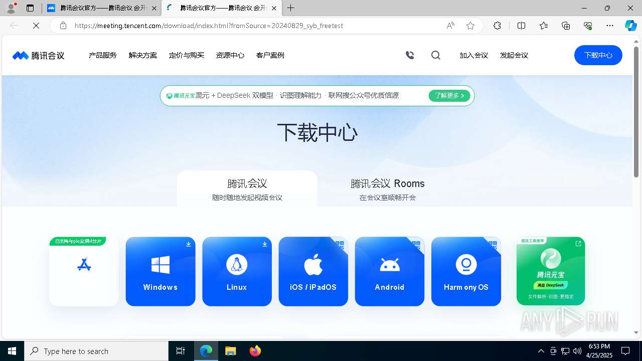Click the Read aloud icon
642x361 pixels.
[x=450, y=26]
